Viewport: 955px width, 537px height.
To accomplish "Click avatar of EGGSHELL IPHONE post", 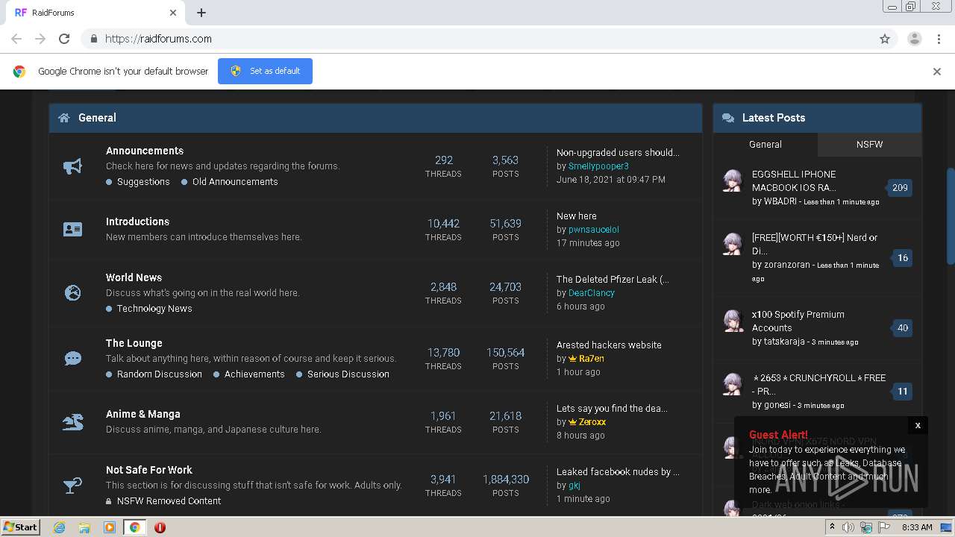I will pyautogui.click(x=733, y=180).
